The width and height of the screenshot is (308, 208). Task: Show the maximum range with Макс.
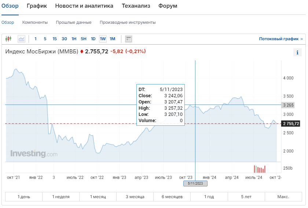point(283,197)
